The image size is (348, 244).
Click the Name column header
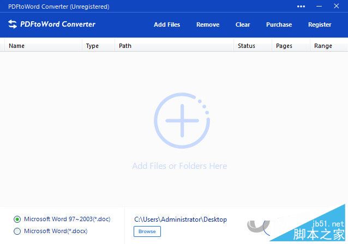coord(43,46)
